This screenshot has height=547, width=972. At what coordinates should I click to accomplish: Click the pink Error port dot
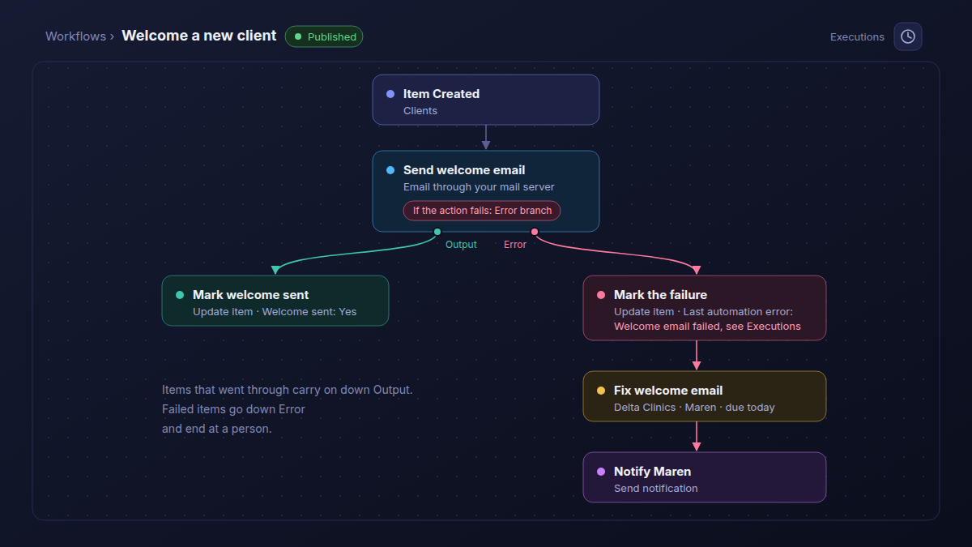535,232
